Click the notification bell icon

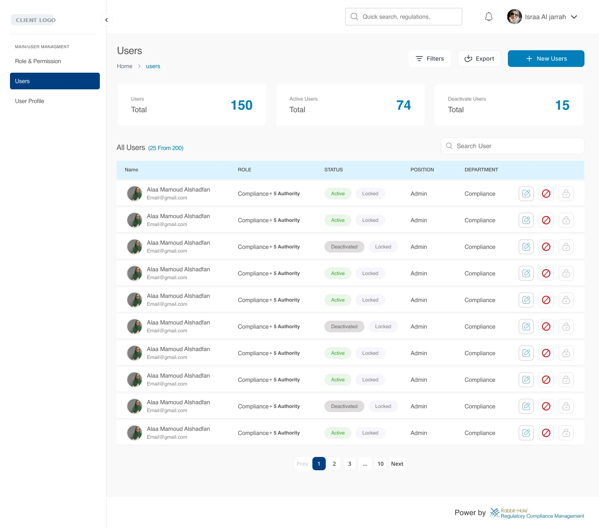[x=489, y=17]
